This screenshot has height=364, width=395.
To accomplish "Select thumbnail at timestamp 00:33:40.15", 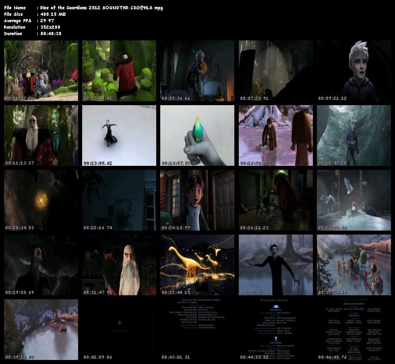I will coord(197,265).
